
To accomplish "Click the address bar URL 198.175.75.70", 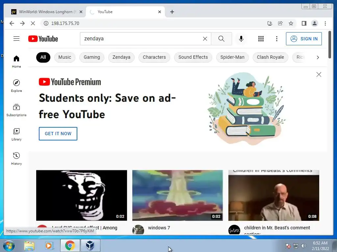I will point(65,23).
